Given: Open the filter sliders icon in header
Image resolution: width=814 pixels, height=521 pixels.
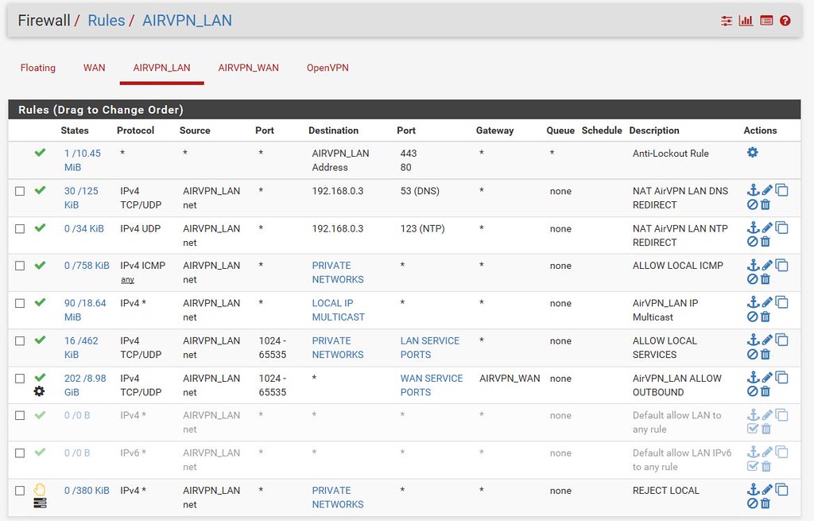Looking at the screenshot, I should 727,21.
